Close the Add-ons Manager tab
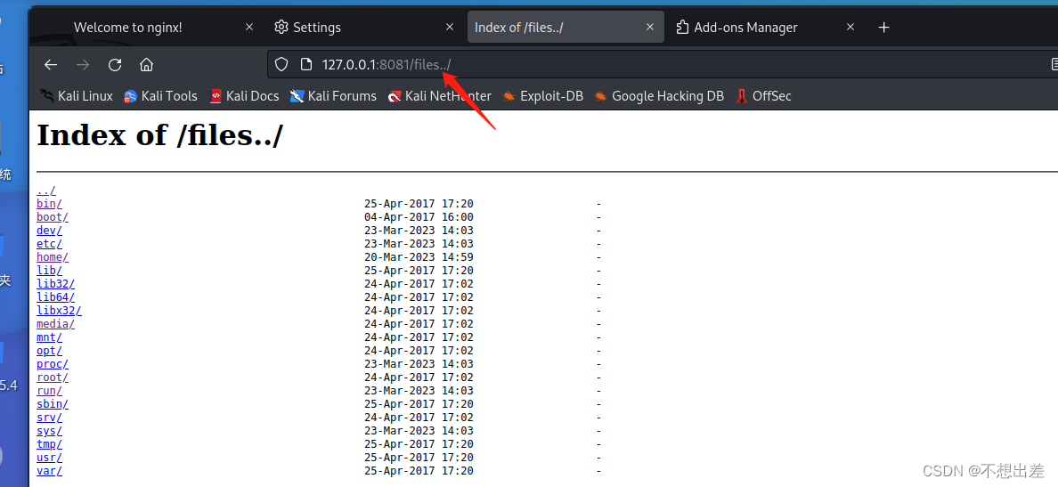The image size is (1058, 487). pos(850,27)
